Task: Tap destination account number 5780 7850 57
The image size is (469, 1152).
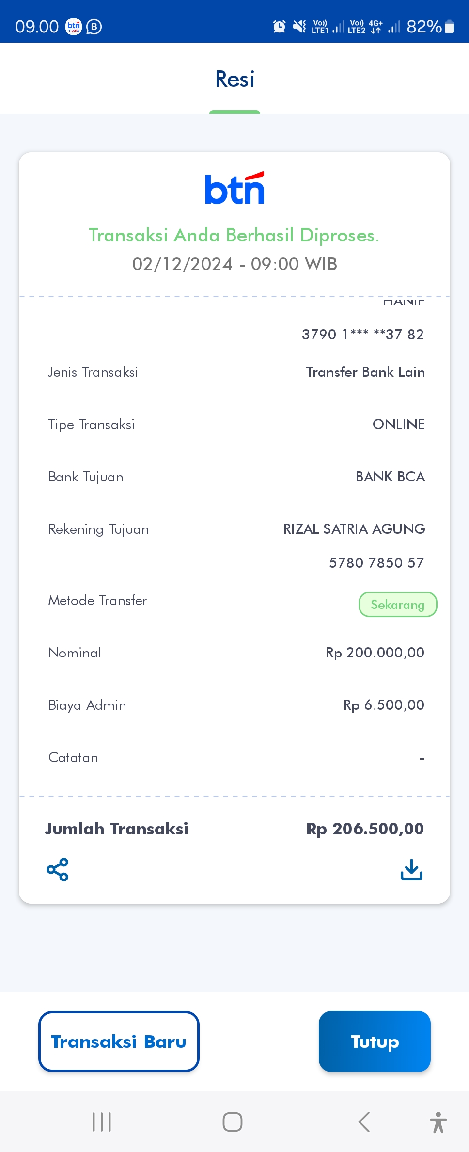Action: [x=376, y=563]
